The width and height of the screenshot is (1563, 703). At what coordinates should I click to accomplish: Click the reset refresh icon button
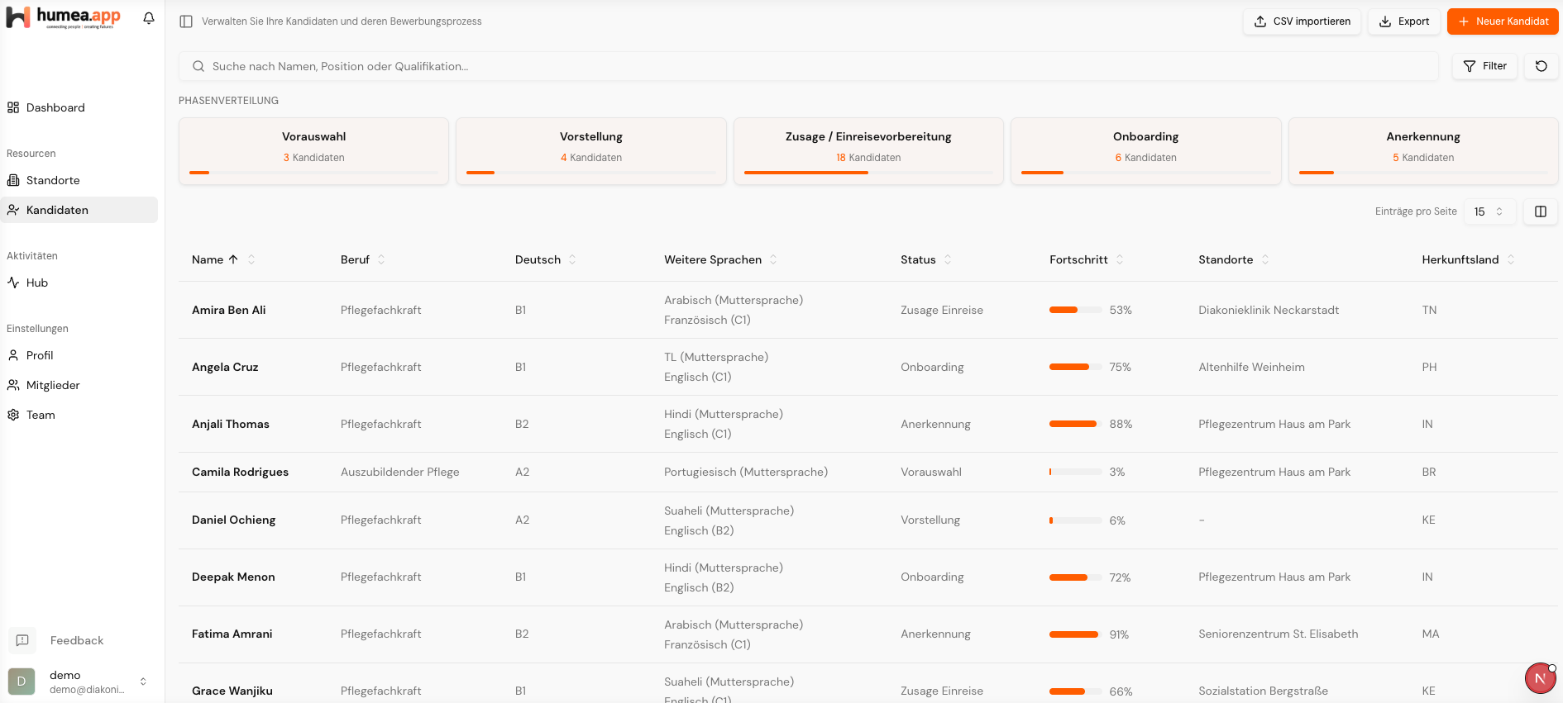pyautogui.click(x=1541, y=66)
